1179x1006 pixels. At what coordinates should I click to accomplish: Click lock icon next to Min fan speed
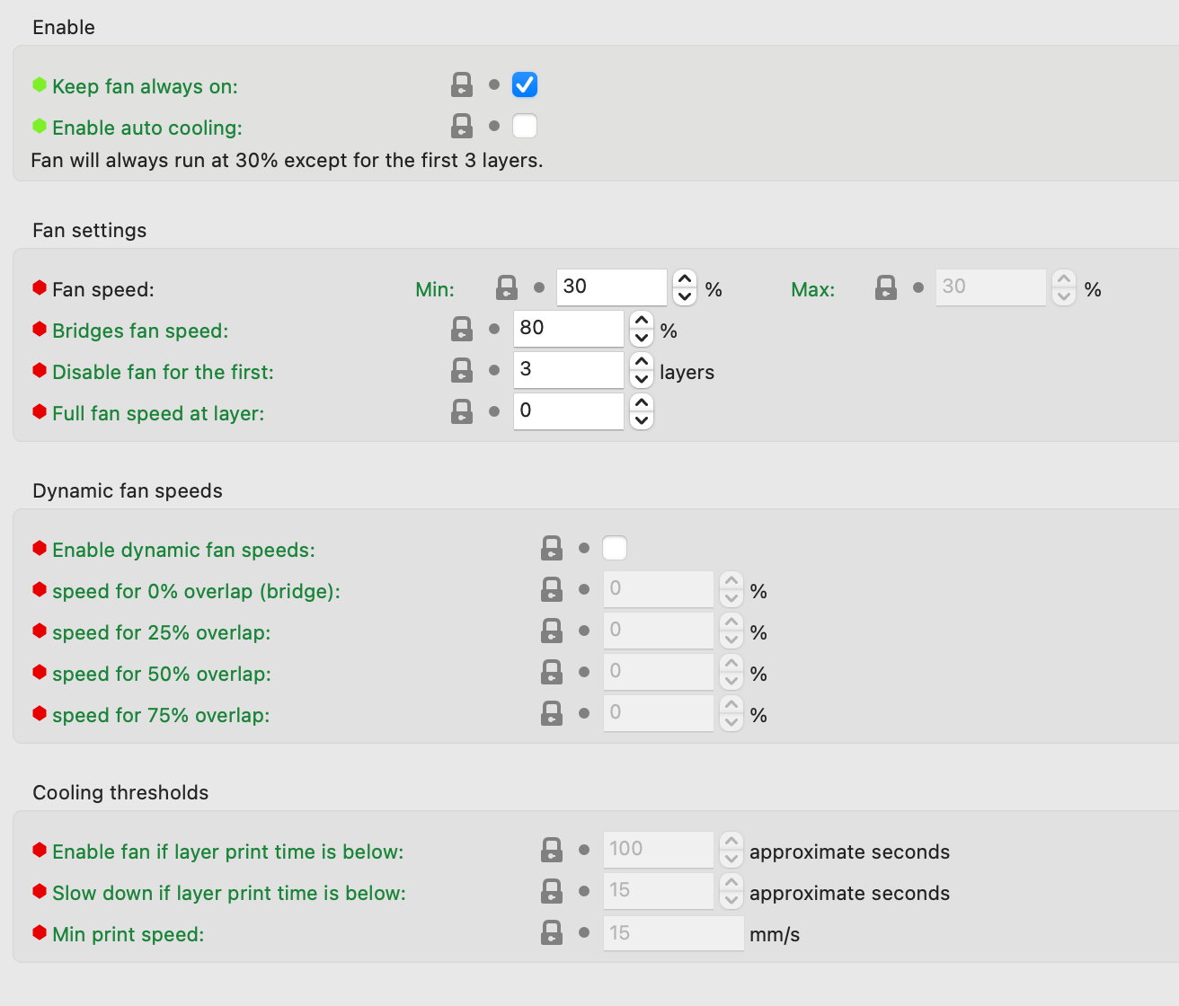point(507,288)
